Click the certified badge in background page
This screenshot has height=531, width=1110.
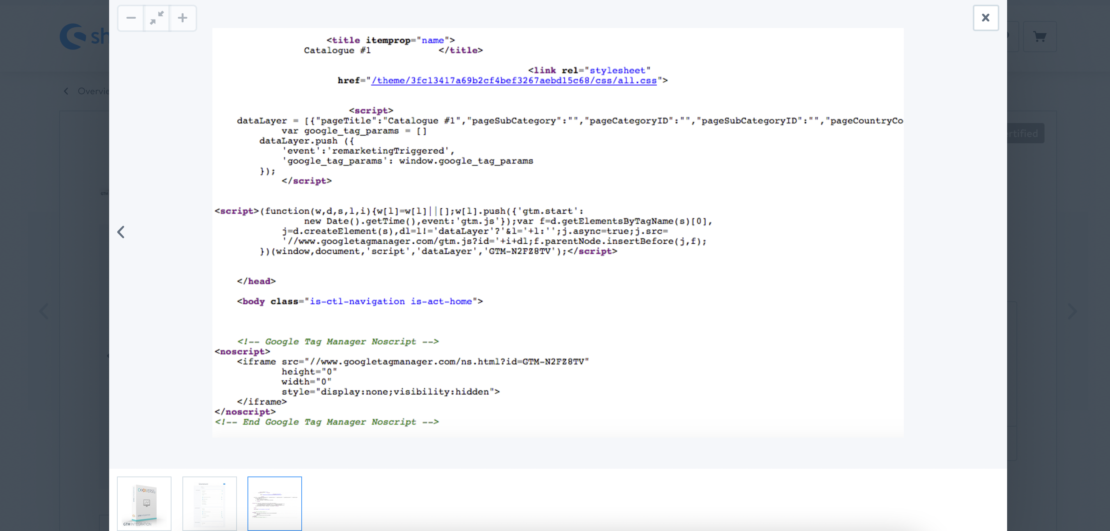1025,134
